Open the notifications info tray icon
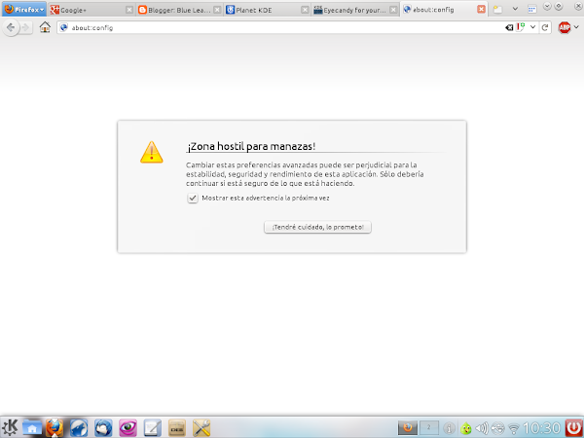Screen dimensions: 584x438 [449, 428]
